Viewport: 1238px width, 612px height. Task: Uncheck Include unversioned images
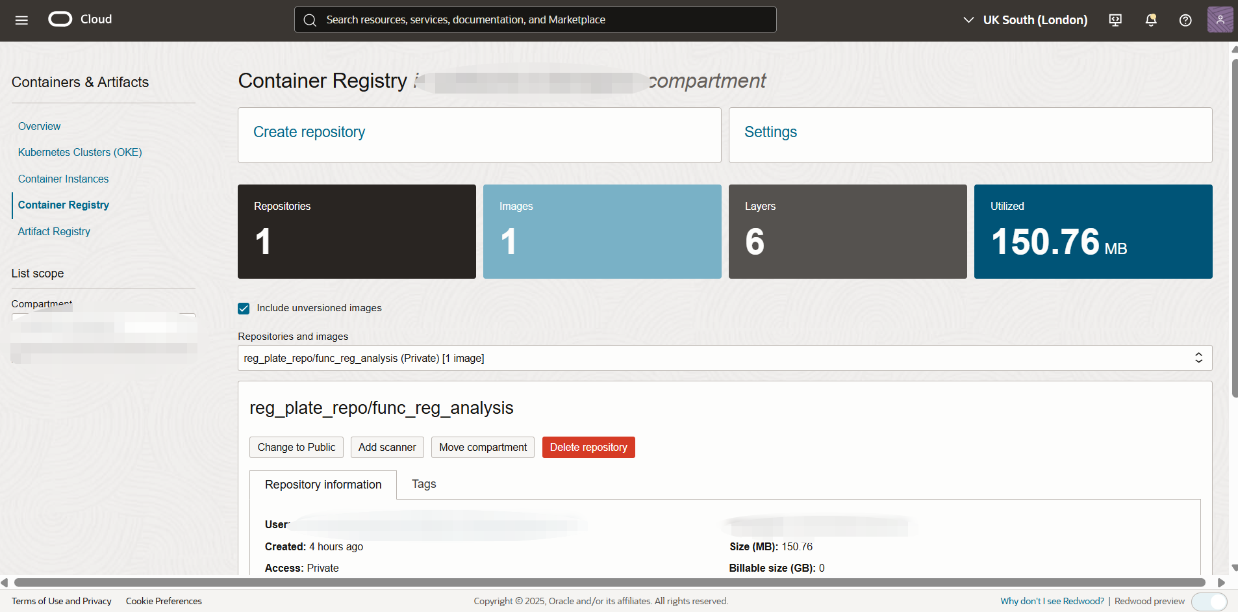click(x=244, y=309)
